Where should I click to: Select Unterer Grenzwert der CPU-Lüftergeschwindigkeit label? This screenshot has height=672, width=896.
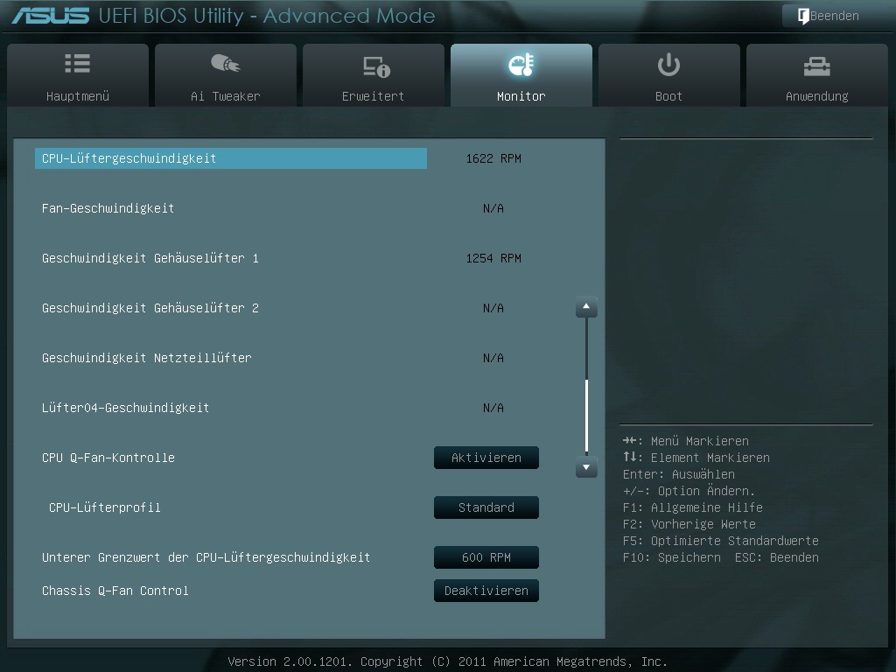206,557
